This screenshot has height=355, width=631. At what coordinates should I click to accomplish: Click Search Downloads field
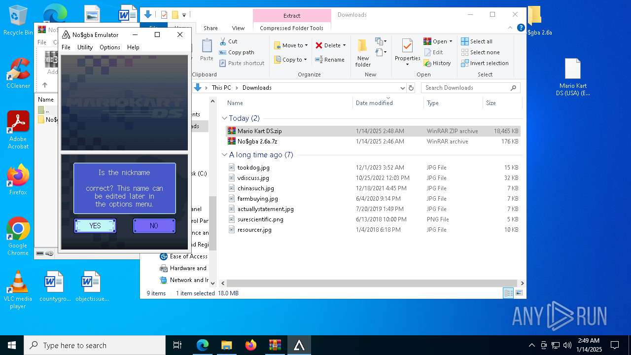(470, 88)
